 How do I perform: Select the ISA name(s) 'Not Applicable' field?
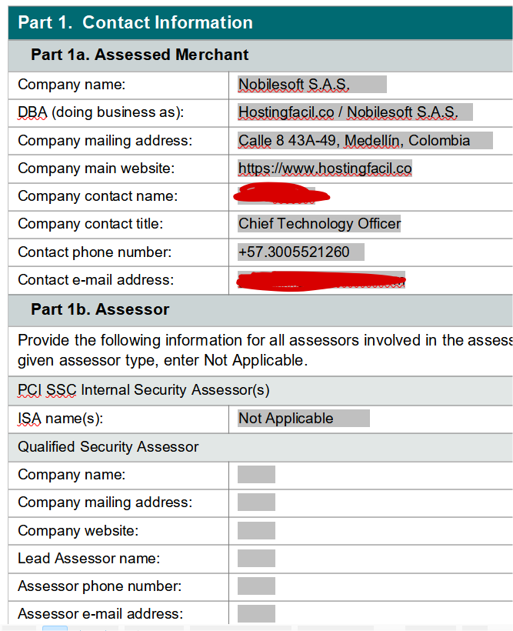pos(303,419)
